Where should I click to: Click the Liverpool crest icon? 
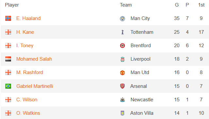click(x=122, y=59)
